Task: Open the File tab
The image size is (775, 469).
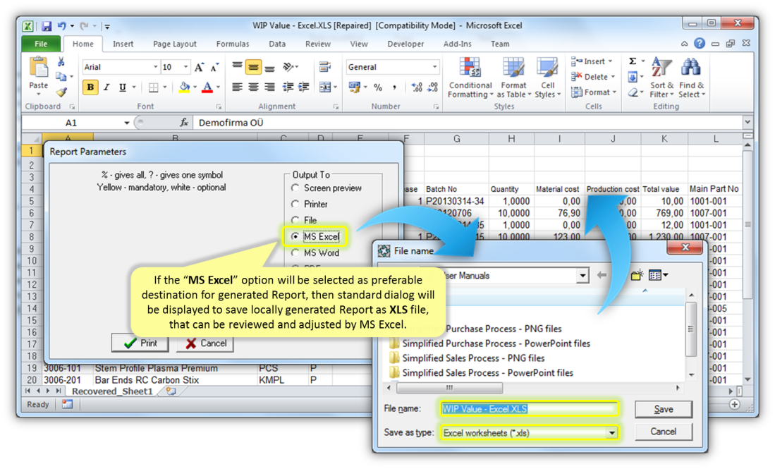Action: tap(41, 44)
